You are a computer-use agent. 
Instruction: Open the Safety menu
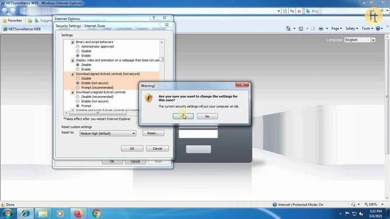(352, 29)
